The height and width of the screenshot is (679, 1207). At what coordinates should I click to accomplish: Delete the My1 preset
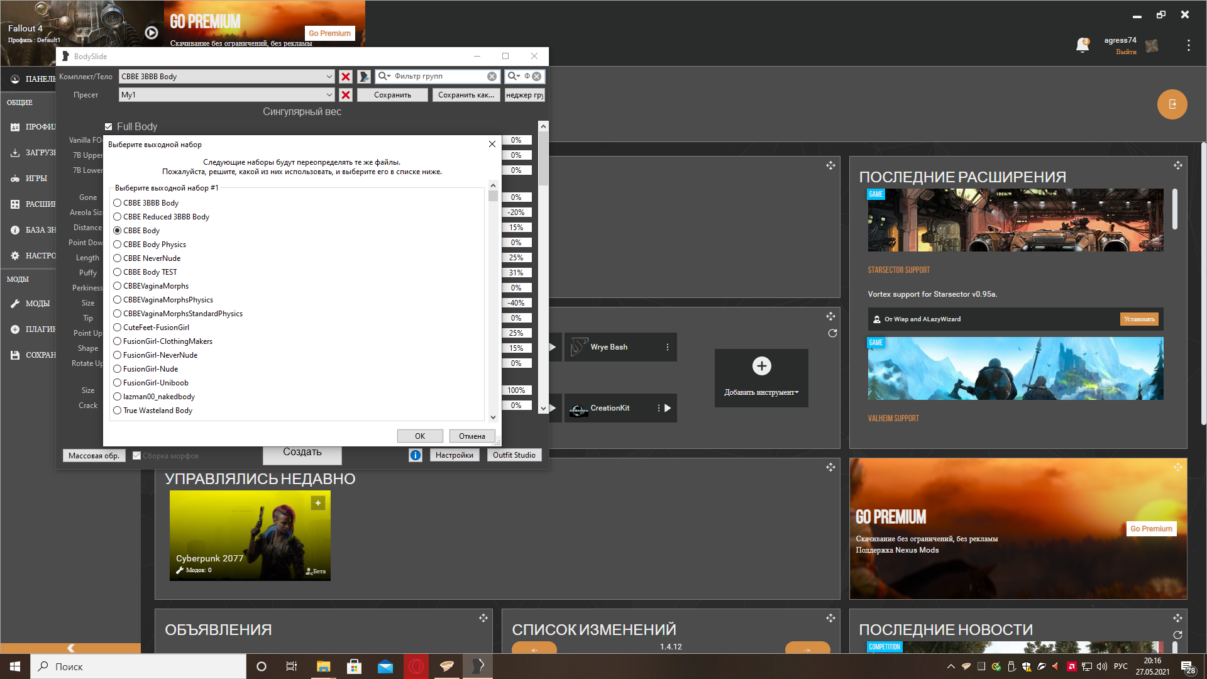345,95
